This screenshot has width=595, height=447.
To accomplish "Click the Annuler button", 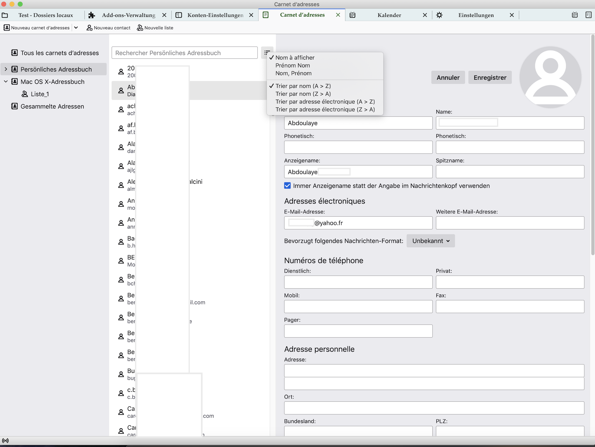I will pos(448,78).
